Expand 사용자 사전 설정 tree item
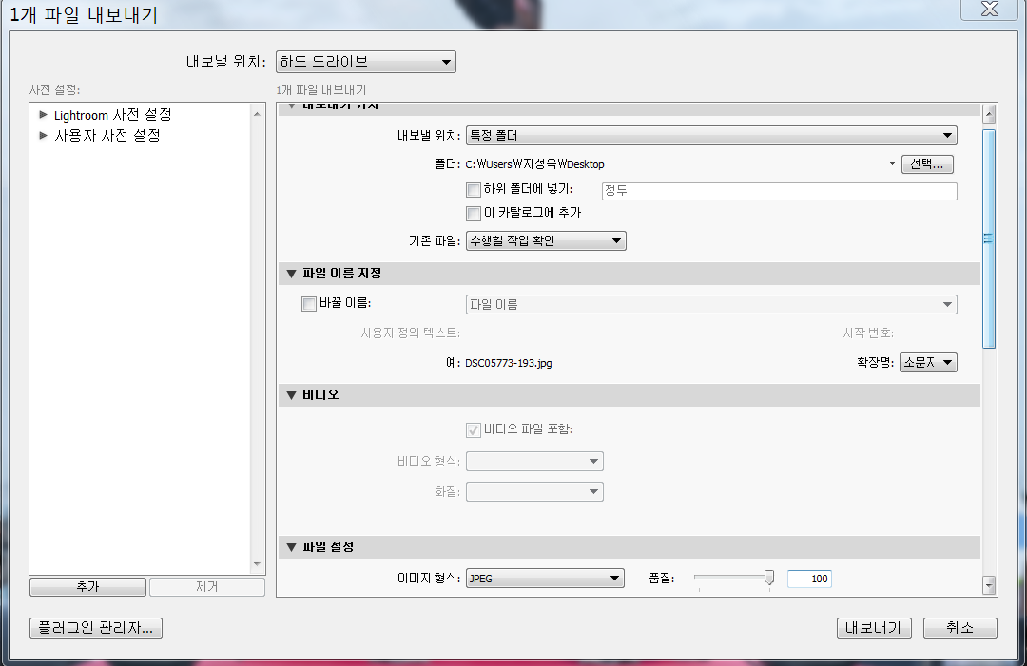 click(43, 136)
